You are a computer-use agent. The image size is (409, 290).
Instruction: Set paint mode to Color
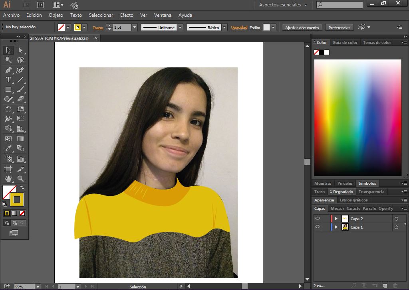(7, 213)
